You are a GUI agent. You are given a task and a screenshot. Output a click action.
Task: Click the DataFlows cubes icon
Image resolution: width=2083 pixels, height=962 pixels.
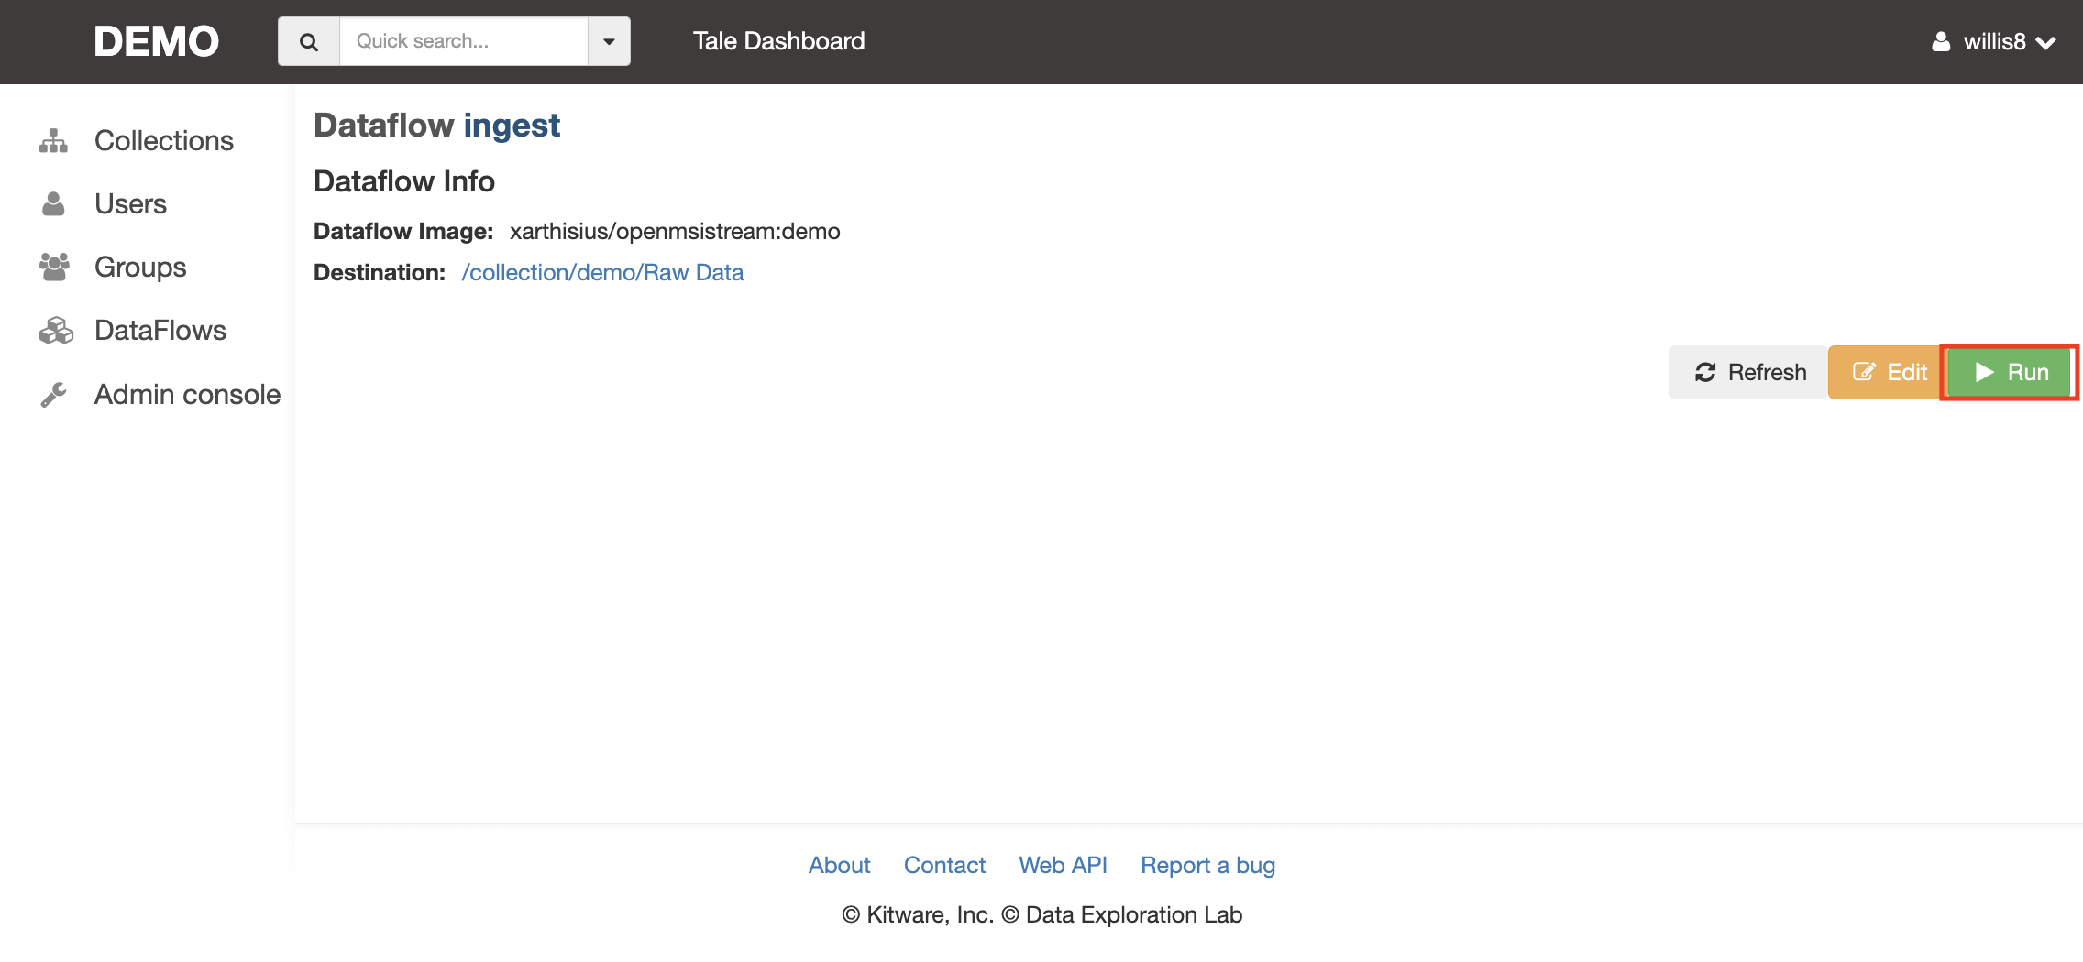click(x=55, y=330)
